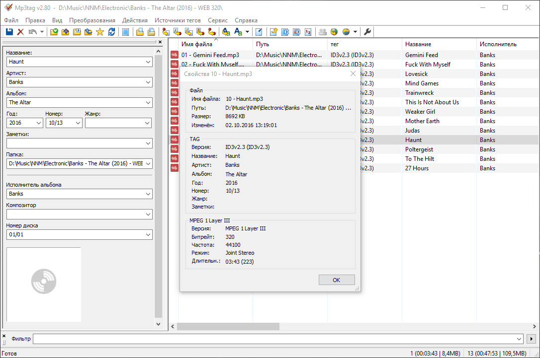Expand the Заметки field dropdown
Screen dimensions: 540x358
point(148,143)
